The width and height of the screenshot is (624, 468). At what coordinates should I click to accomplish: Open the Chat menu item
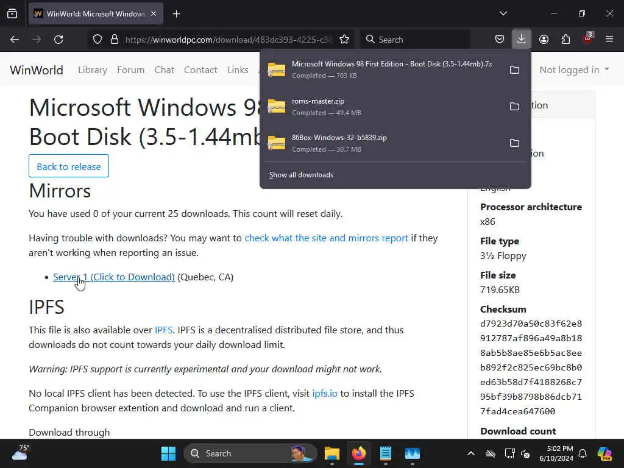pos(165,70)
